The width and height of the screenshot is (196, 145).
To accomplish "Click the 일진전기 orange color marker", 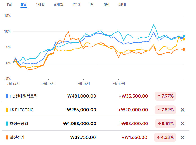I will point(7,137).
